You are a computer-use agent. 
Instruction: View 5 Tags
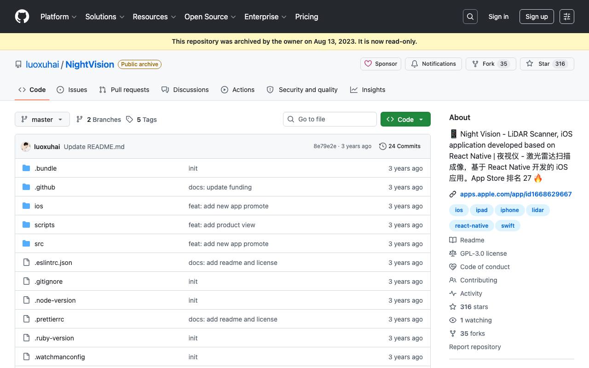[142, 120]
